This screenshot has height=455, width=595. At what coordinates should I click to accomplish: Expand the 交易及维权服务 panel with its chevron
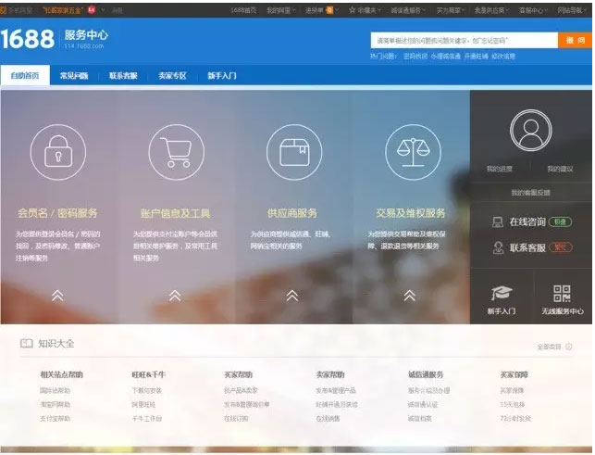[409, 296]
